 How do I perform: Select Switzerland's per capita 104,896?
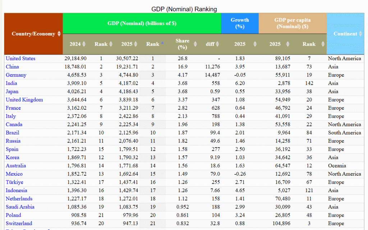(281, 224)
